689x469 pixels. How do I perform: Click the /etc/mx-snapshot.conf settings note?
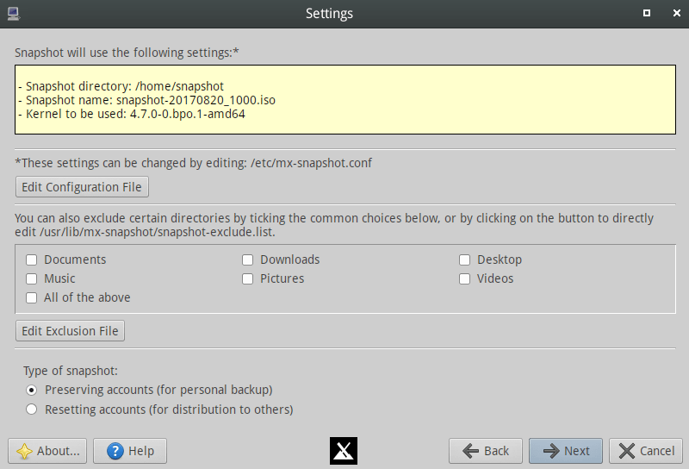click(193, 163)
